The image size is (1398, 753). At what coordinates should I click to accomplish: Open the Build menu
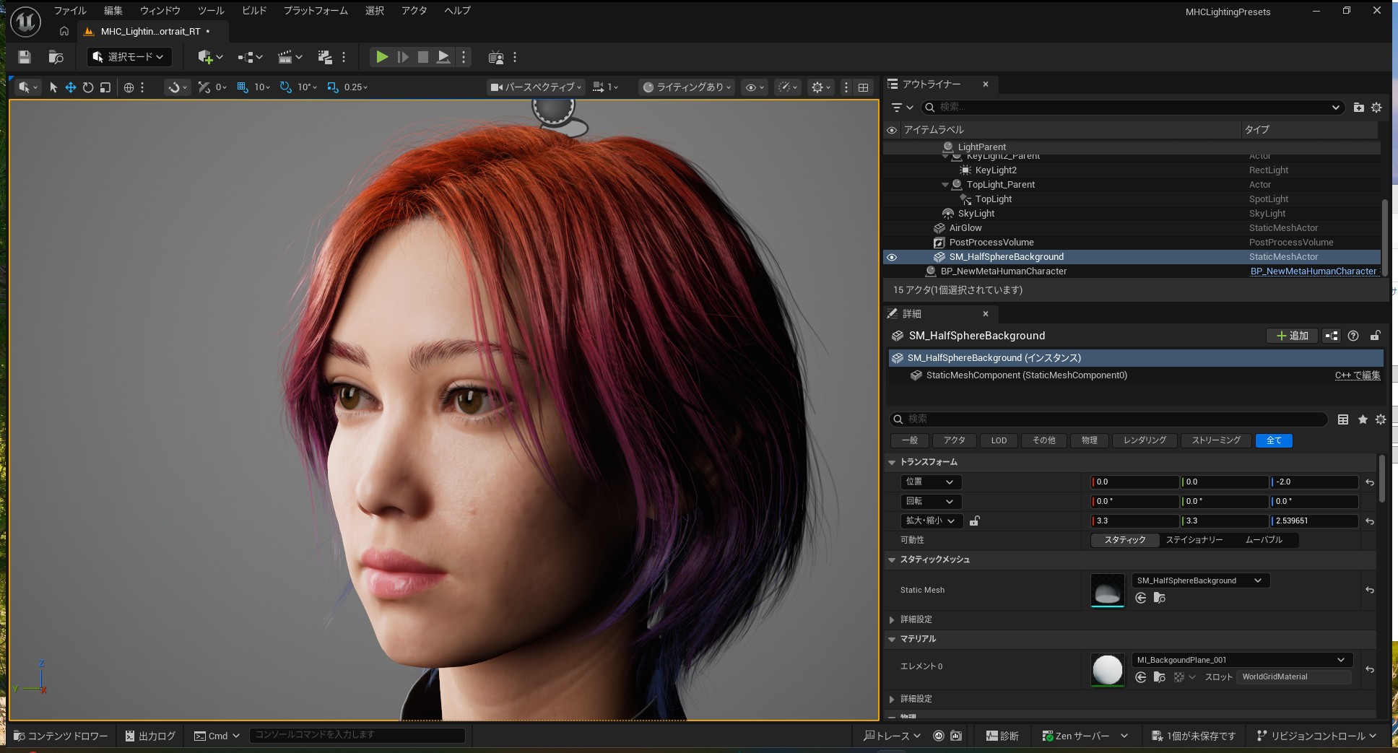[254, 11]
